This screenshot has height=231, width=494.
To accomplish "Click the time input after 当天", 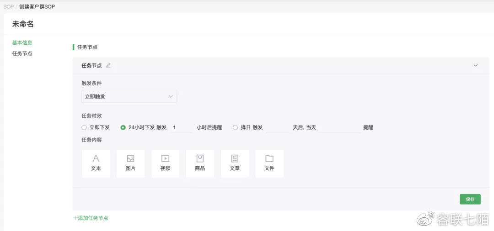I will click(x=339, y=128).
